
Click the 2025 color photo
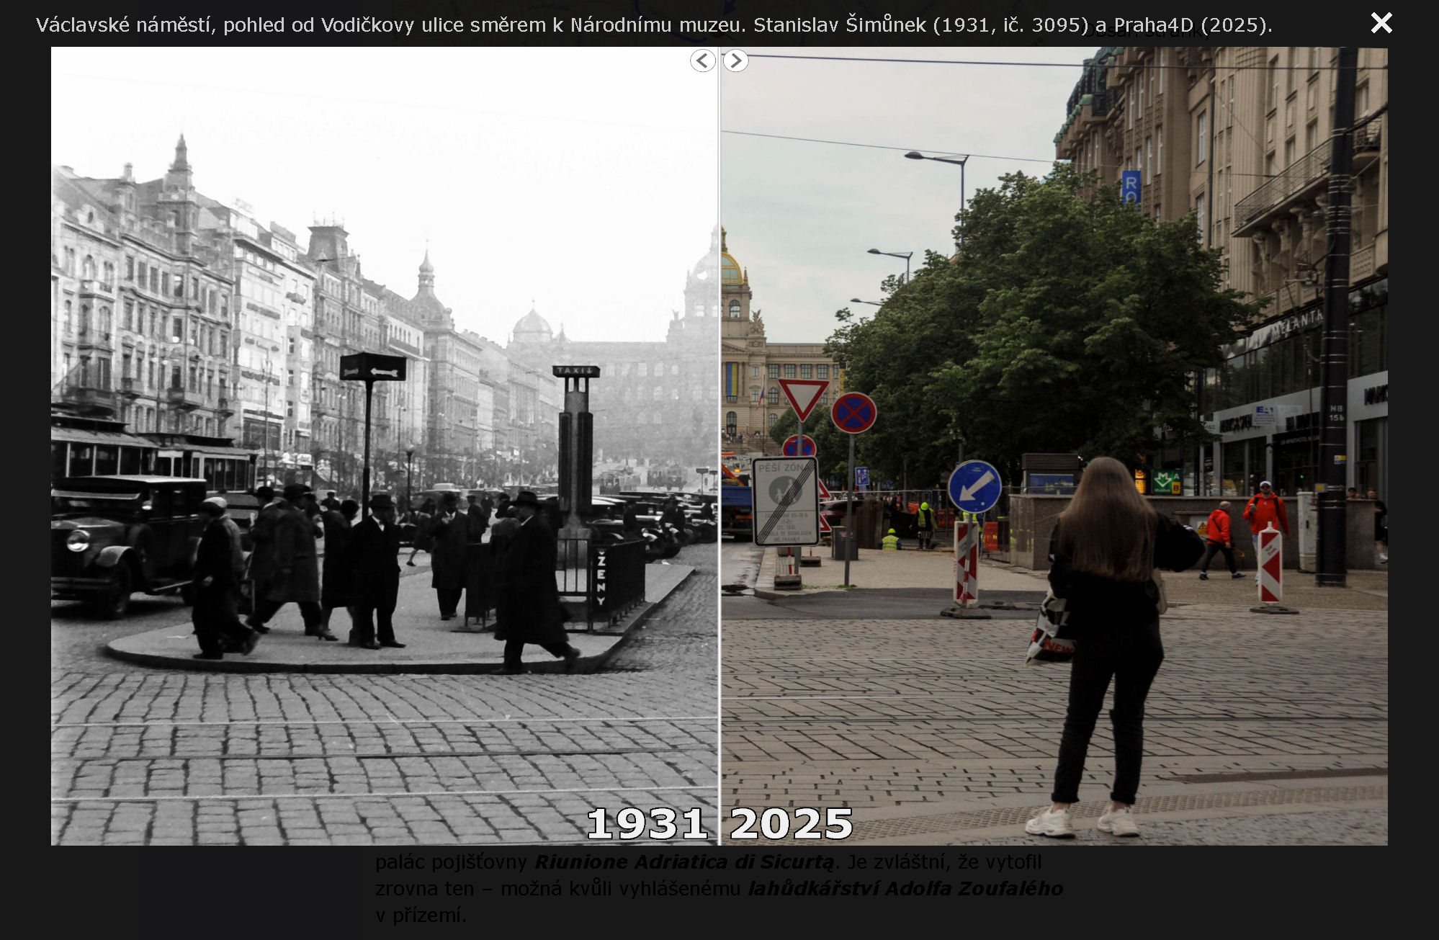(1054, 446)
